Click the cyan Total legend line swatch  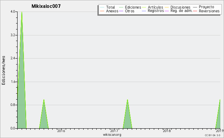(102, 7)
